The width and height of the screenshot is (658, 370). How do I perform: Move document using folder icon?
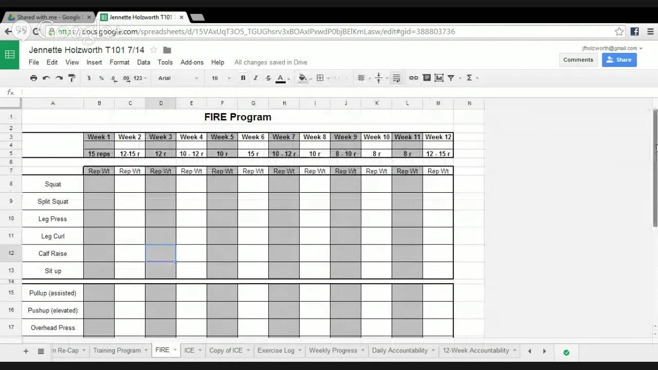click(167, 50)
